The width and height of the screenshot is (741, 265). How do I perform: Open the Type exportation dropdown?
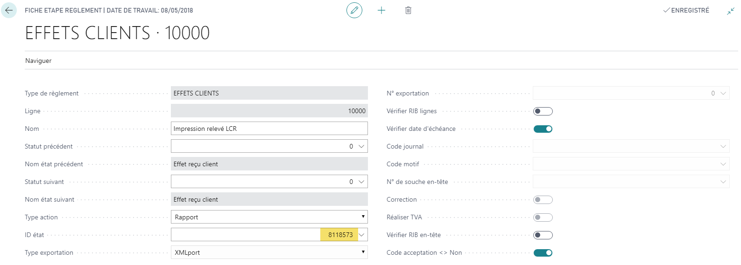pos(269,252)
